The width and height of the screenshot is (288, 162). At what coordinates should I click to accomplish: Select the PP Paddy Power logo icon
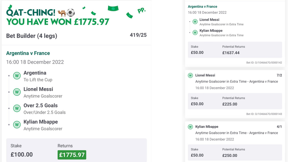142,10
